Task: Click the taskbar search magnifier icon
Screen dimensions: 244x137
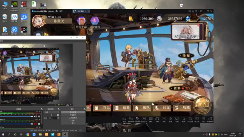Action: pos(9,134)
